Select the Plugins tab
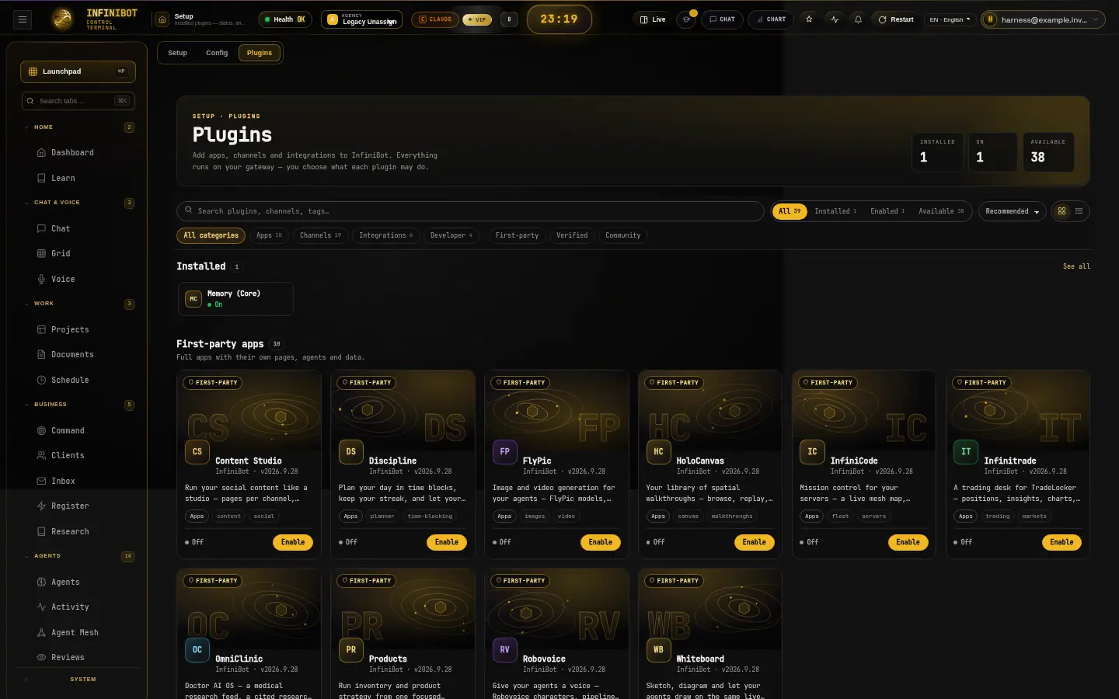 tap(260, 53)
